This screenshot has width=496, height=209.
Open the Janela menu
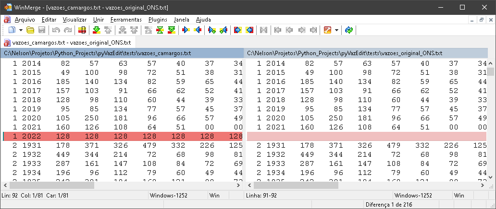[x=182, y=20]
